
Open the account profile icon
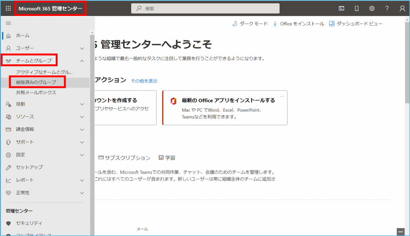pyautogui.click(x=402, y=8)
